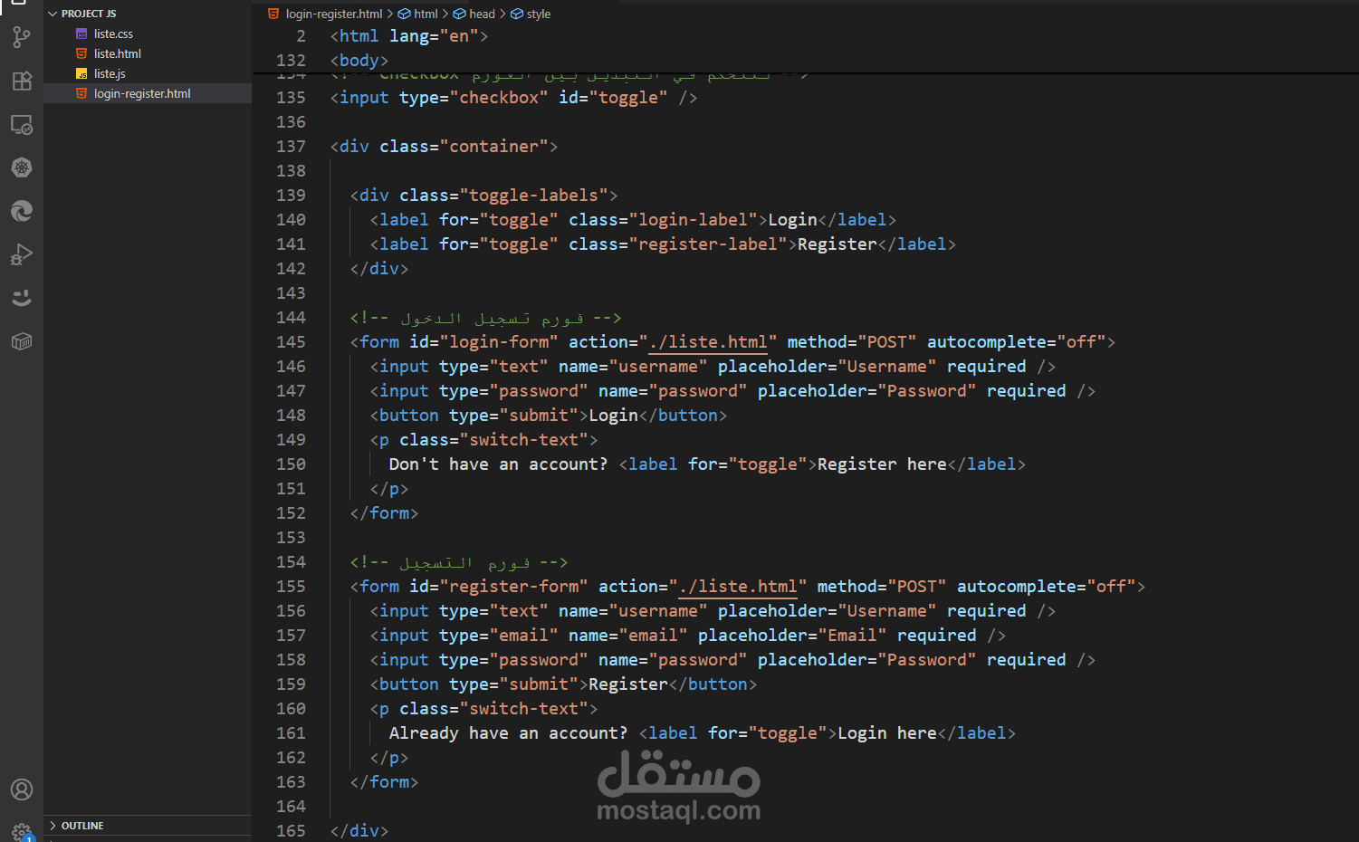Click the "register-label" class value
The image size is (1359, 842).
[708, 244]
